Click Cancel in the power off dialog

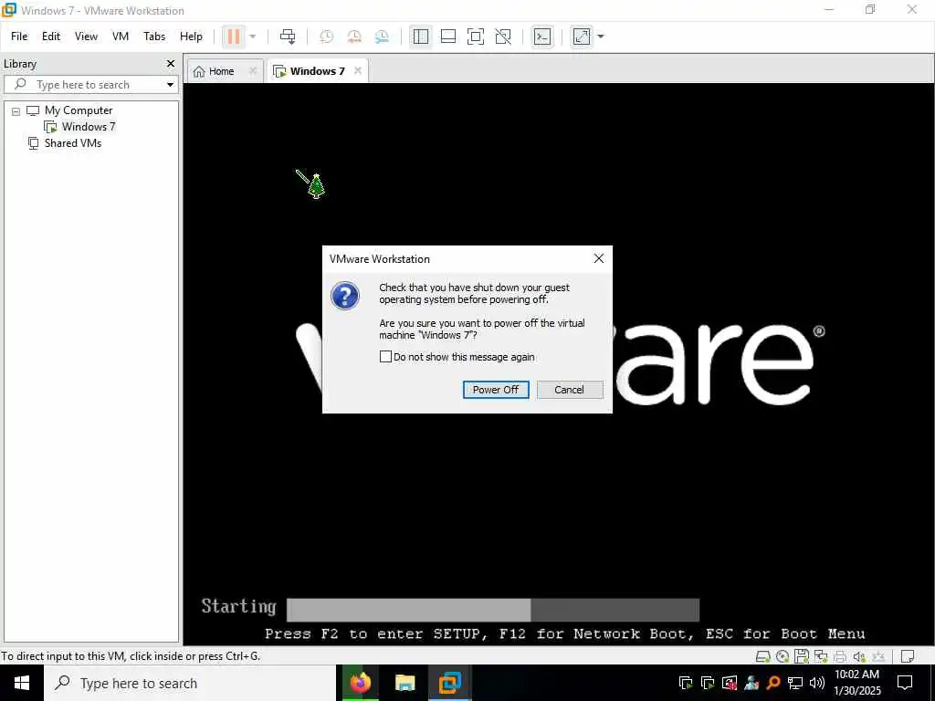coord(570,389)
